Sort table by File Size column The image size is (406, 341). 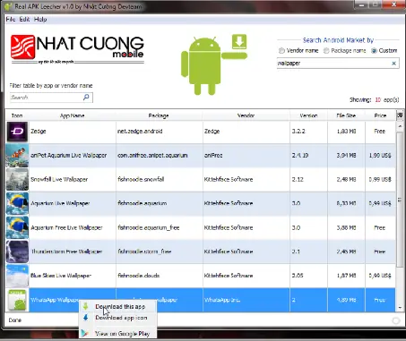346,115
